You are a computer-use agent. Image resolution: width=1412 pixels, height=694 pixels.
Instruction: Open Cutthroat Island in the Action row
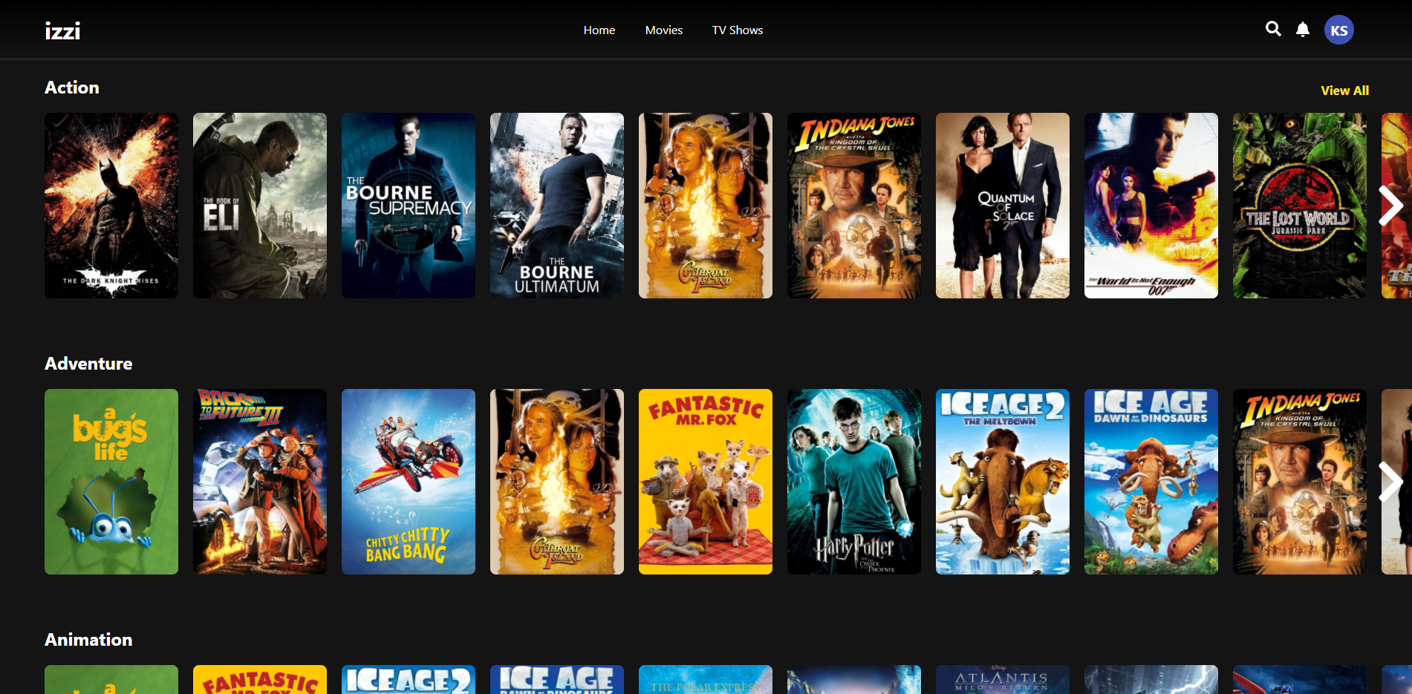click(x=706, y=206)
